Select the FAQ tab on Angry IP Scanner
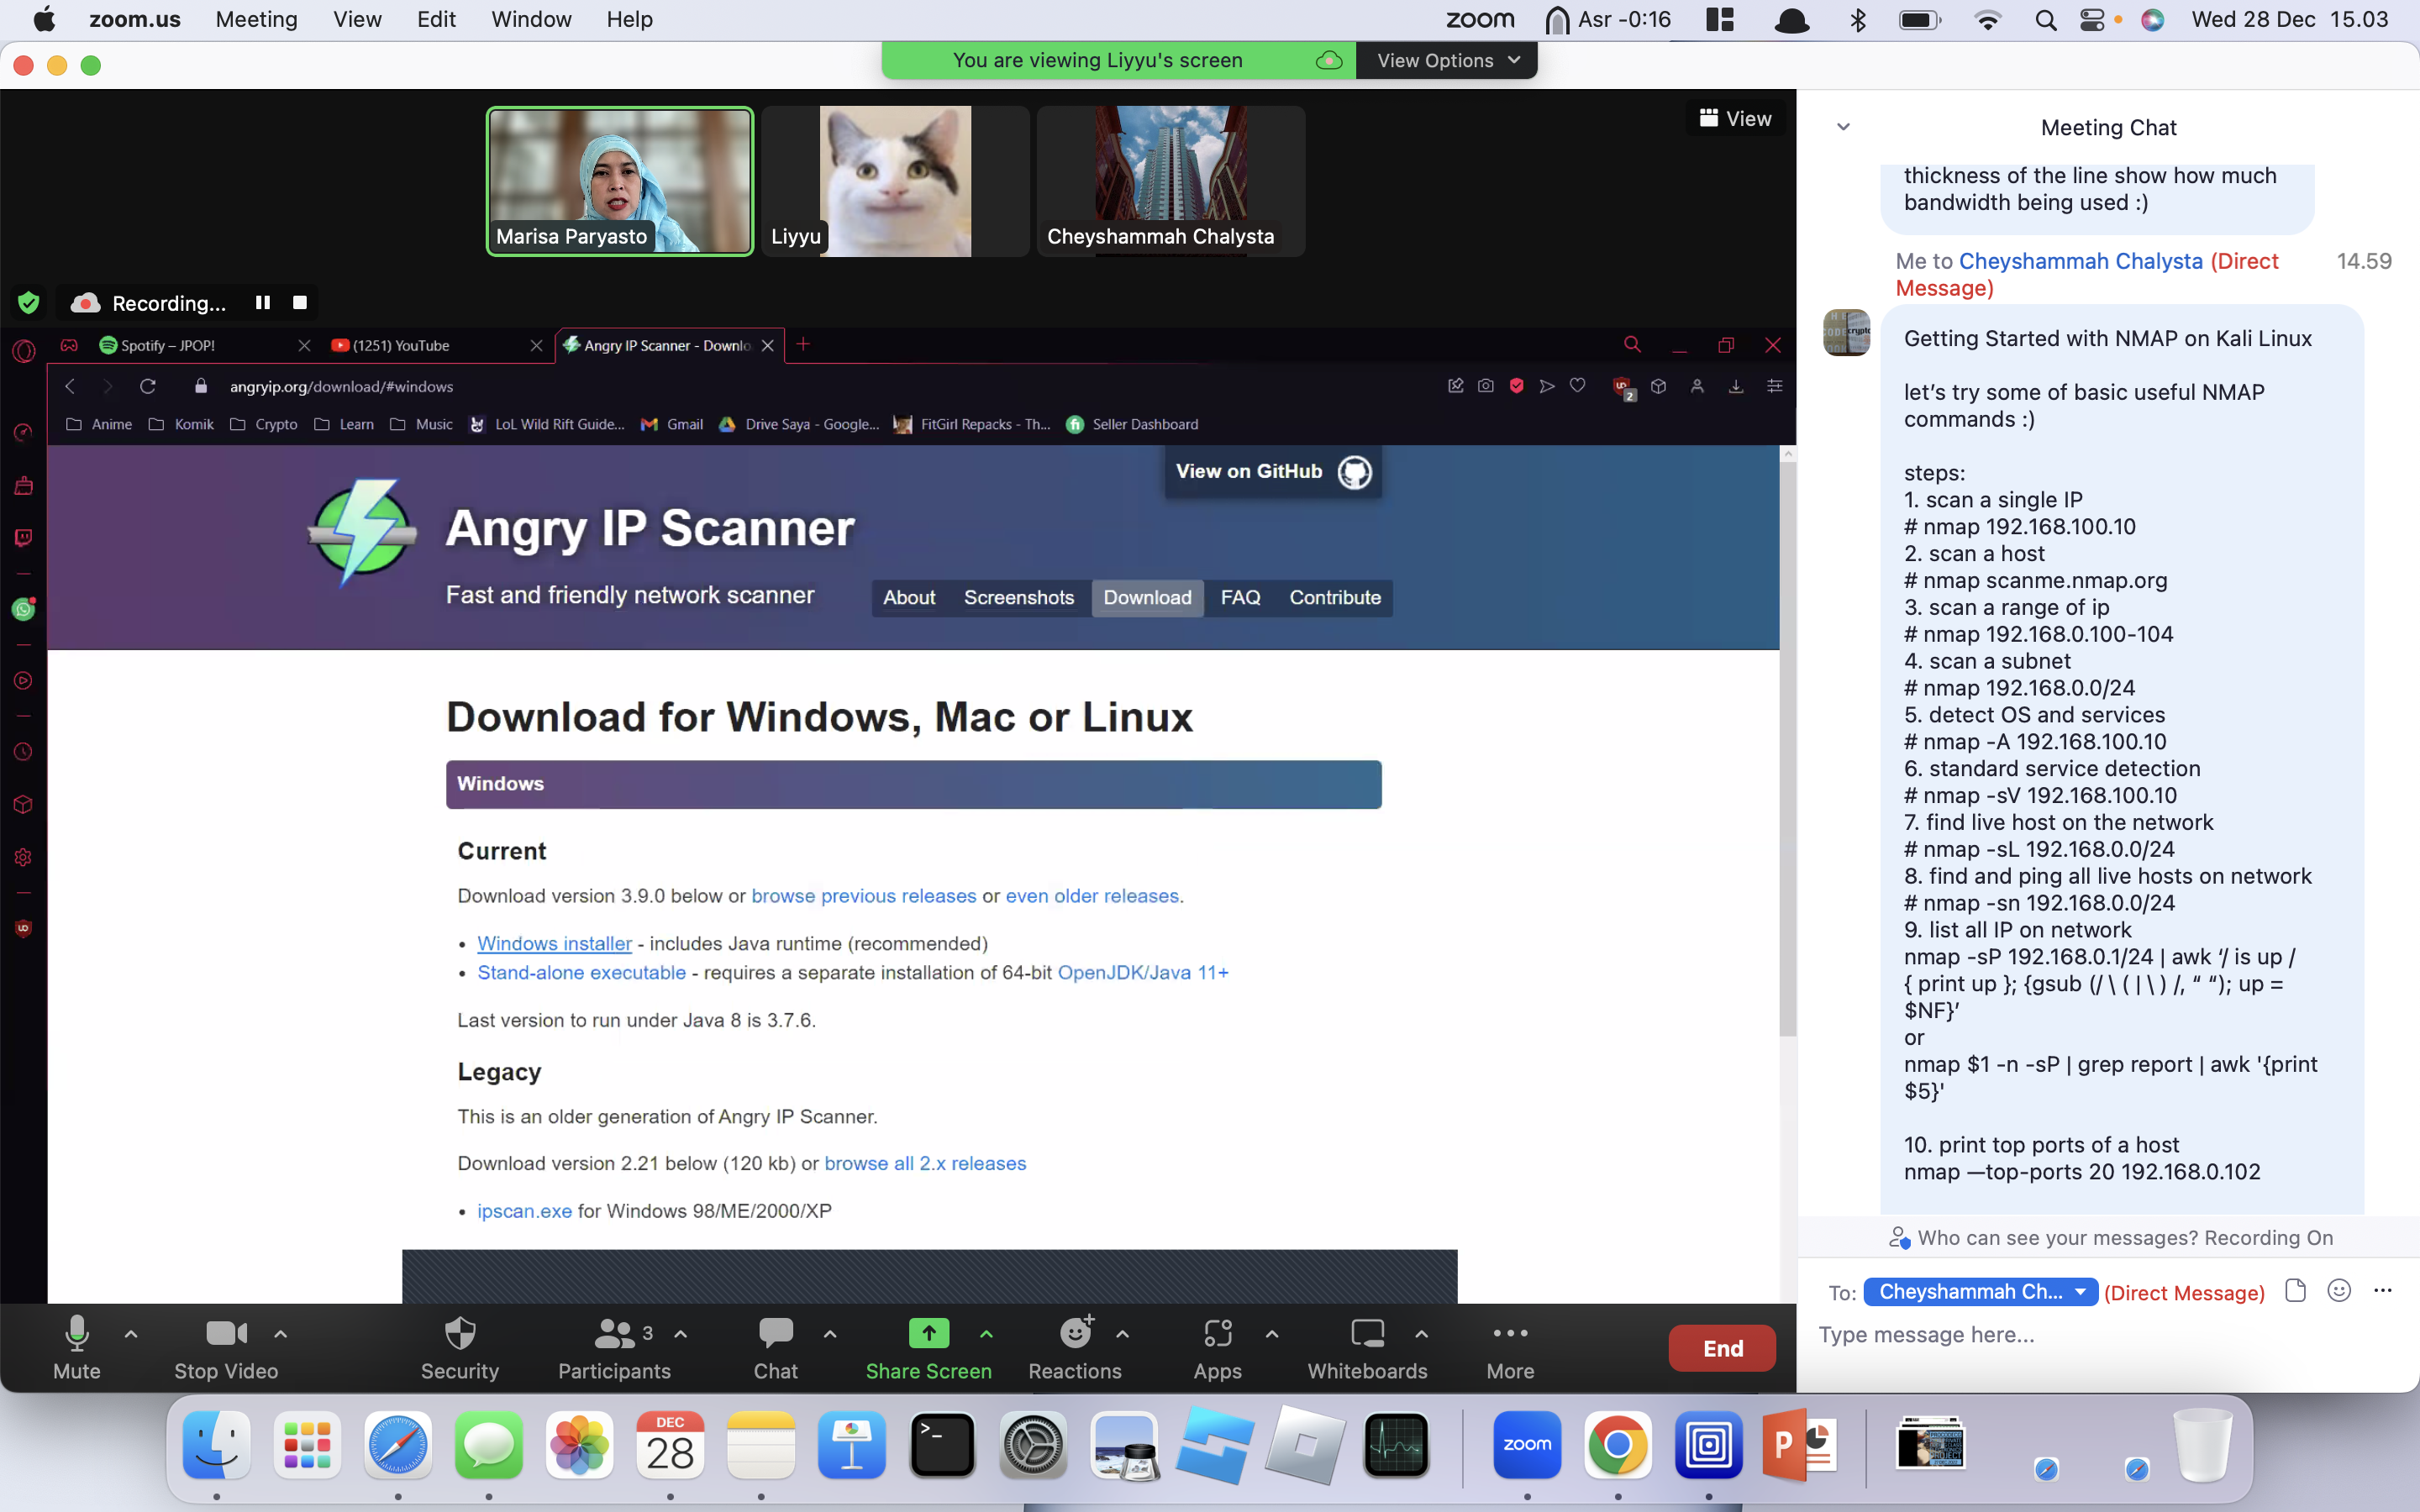The width and height of the screenshot is (2420, 1512). click(x=1240, y=597)
